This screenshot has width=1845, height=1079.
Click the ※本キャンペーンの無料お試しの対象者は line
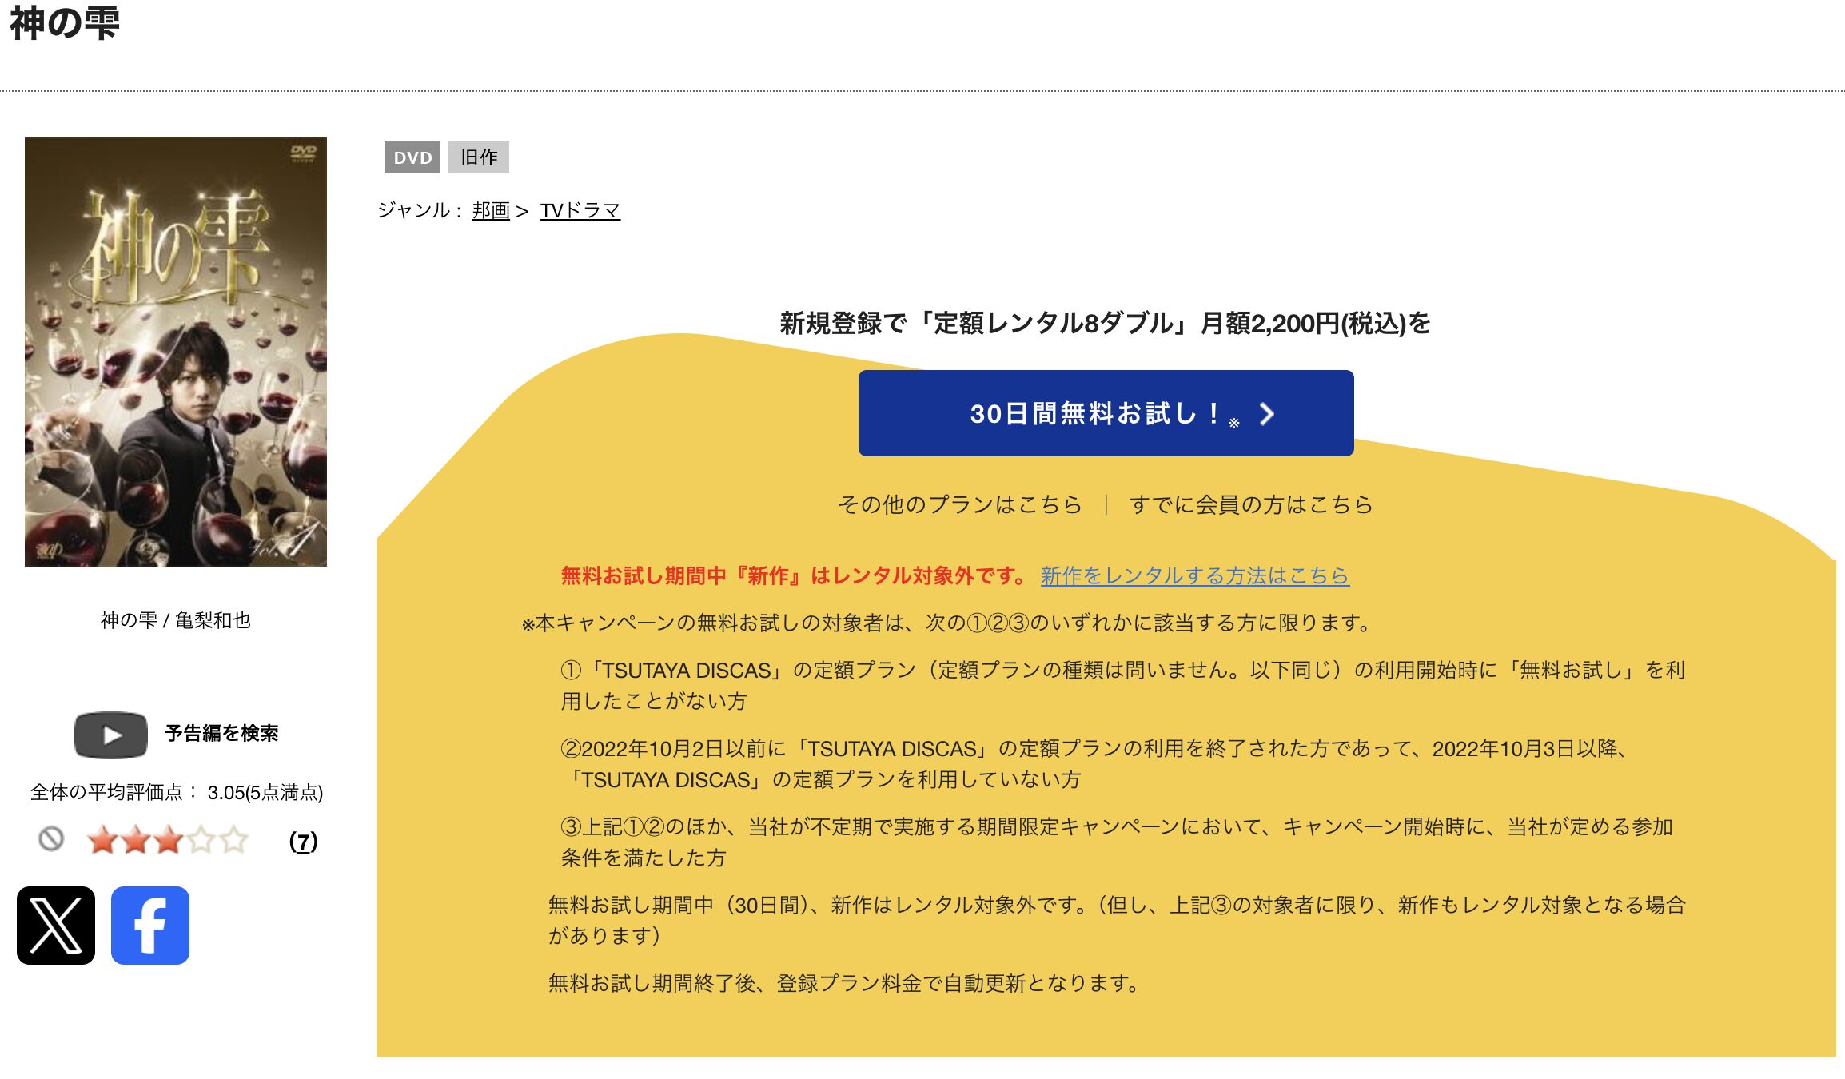click(x=946, y=623)
